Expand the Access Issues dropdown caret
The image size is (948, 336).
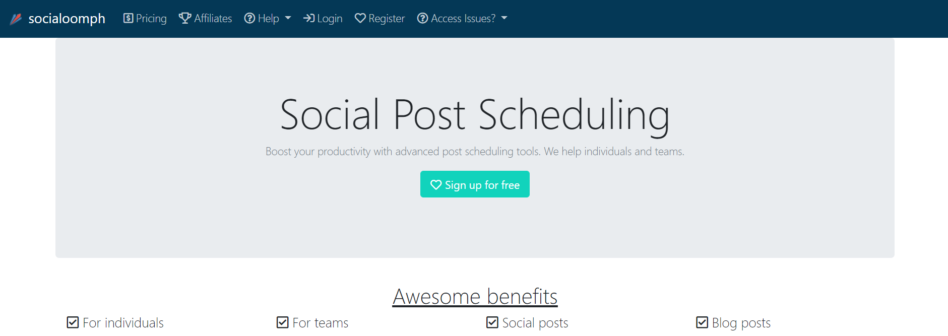point(504,18)
